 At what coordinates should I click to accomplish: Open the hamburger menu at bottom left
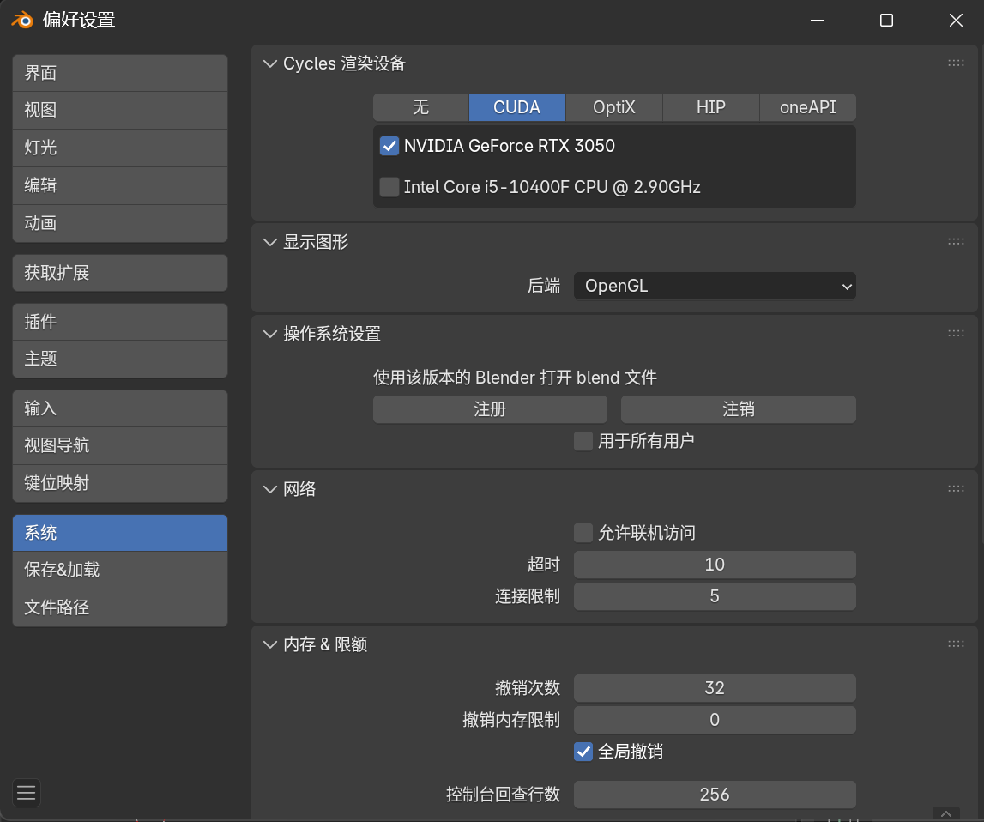[x=27, y=793]
